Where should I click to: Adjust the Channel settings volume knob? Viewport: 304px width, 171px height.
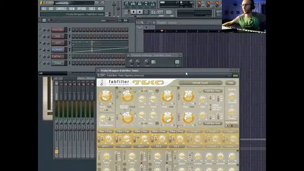(x=138, y=62)
